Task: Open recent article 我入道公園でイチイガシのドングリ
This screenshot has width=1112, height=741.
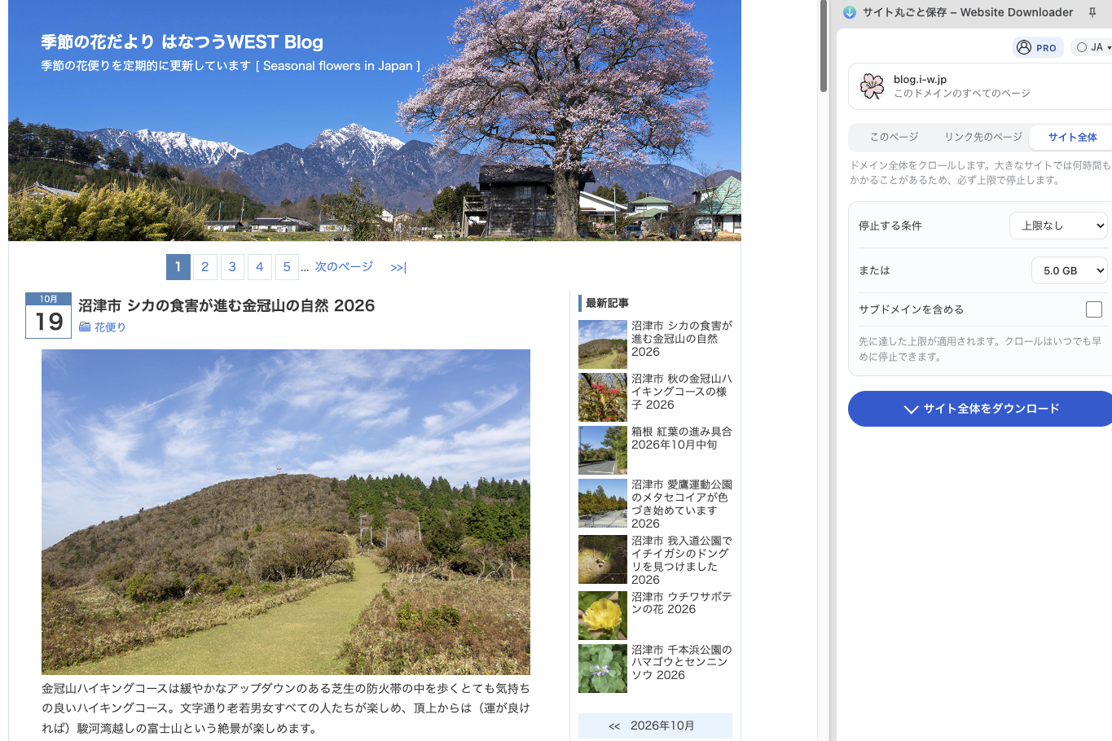Action: coord(682,560)
